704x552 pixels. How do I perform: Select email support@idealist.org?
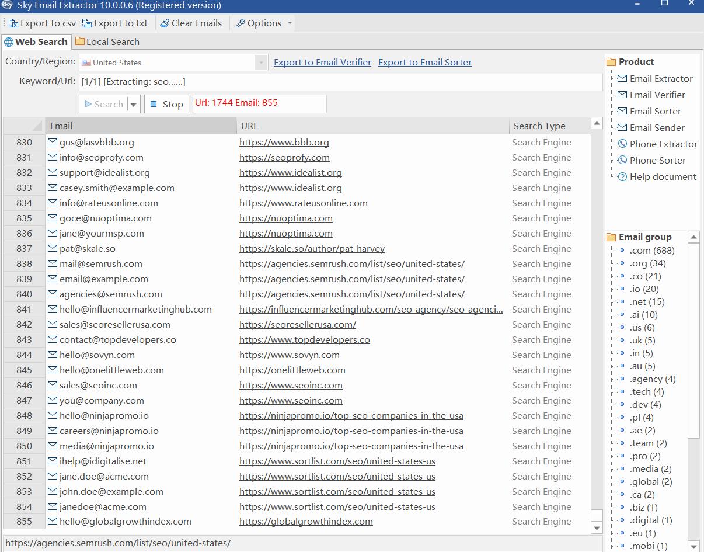104,173
